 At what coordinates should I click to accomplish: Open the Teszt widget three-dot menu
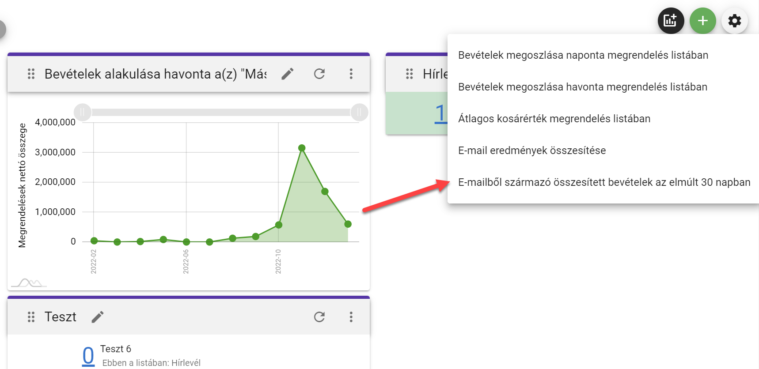[x=351, y=317]
